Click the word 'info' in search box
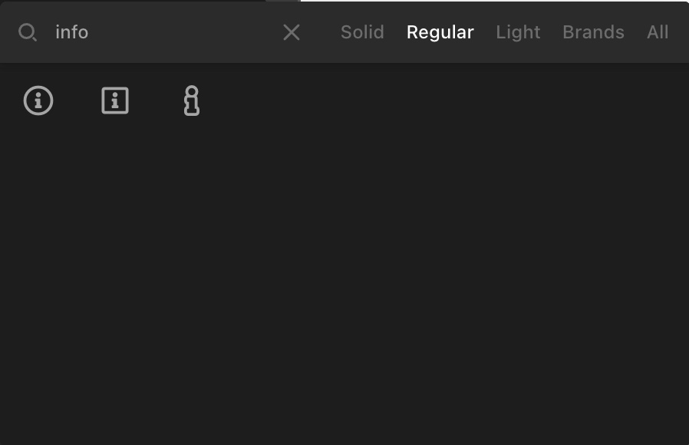The height and width of the screenshot is (445, 689). pos(71,32)
